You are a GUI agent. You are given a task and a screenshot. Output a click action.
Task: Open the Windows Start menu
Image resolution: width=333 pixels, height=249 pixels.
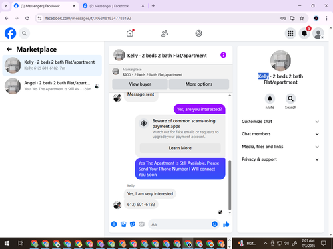click(7, 244)
